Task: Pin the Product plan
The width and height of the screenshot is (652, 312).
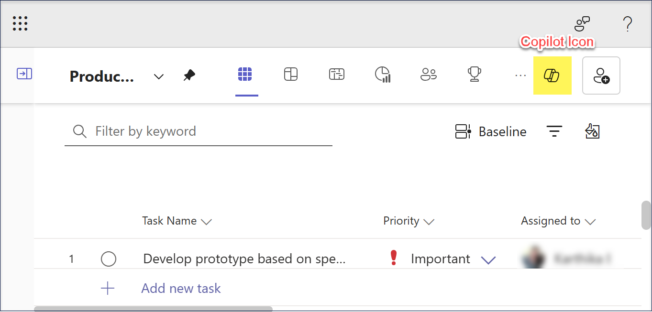Action: tap(189, 75)
